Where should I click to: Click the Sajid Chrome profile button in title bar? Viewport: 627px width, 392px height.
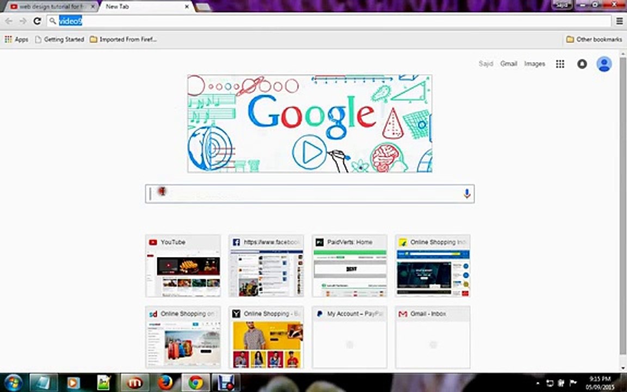562,5
